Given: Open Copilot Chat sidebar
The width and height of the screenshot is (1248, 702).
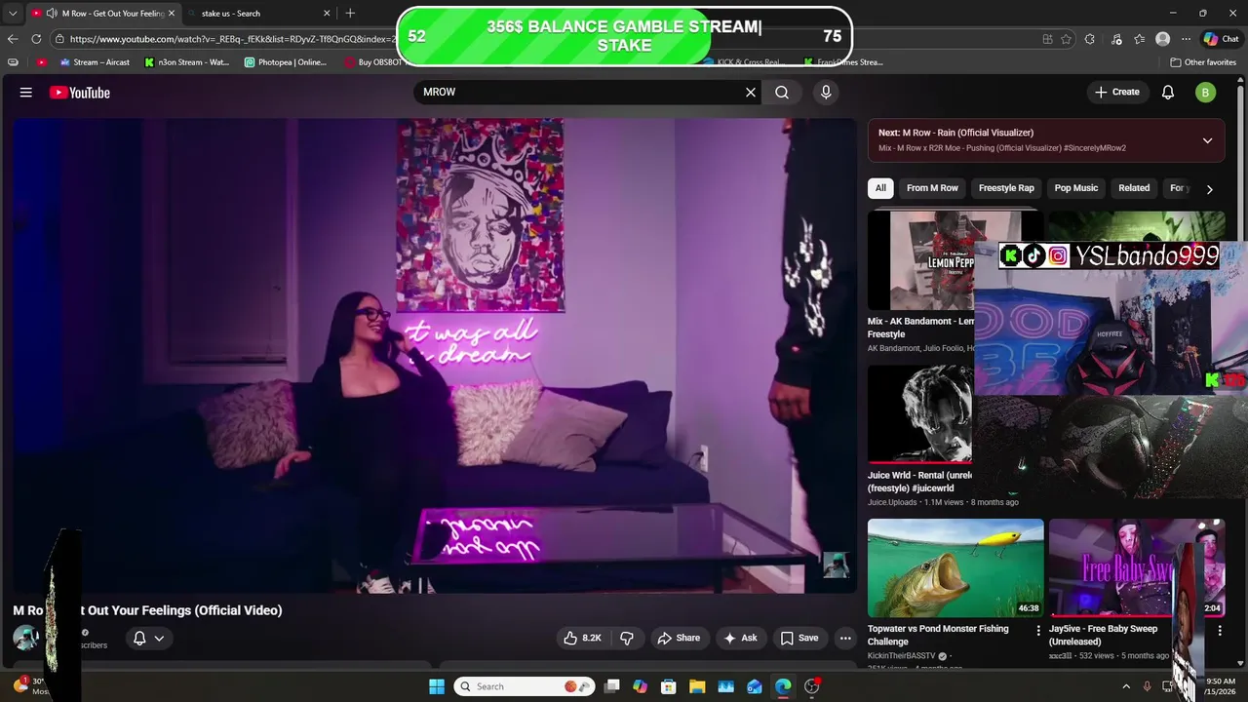Looking at the screenshot, I should point(1221,39).
